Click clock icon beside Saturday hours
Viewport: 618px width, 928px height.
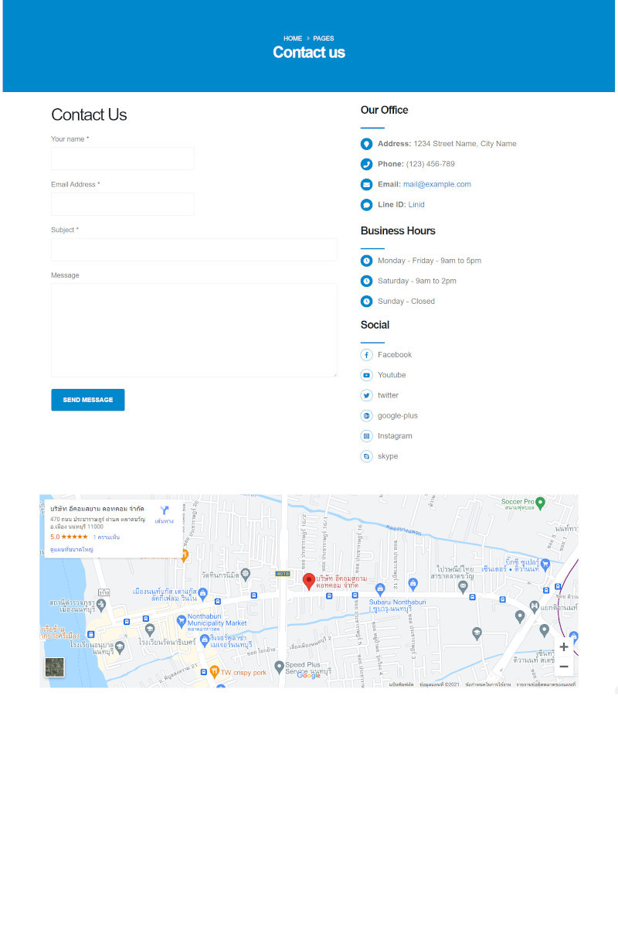[x=366, y=281]
